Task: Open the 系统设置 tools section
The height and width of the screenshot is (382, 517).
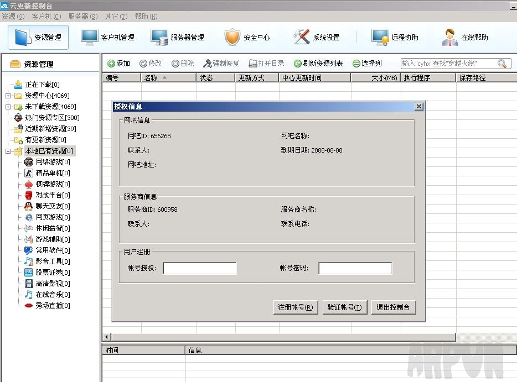Action: tap(317, 37)
